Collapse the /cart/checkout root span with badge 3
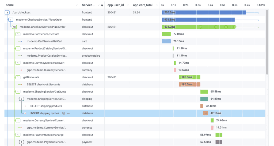 7,12
